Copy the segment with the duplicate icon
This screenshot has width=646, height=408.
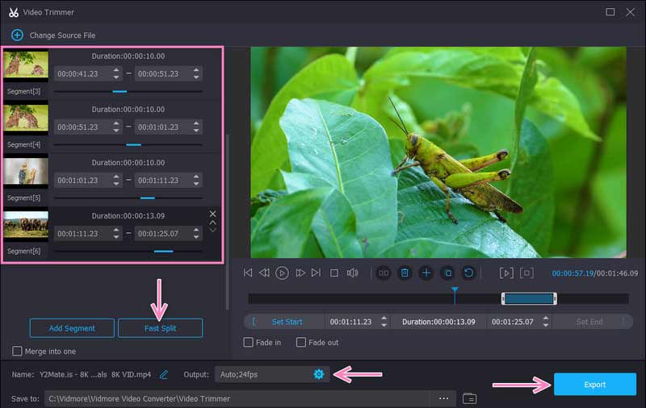pos(447,273)
